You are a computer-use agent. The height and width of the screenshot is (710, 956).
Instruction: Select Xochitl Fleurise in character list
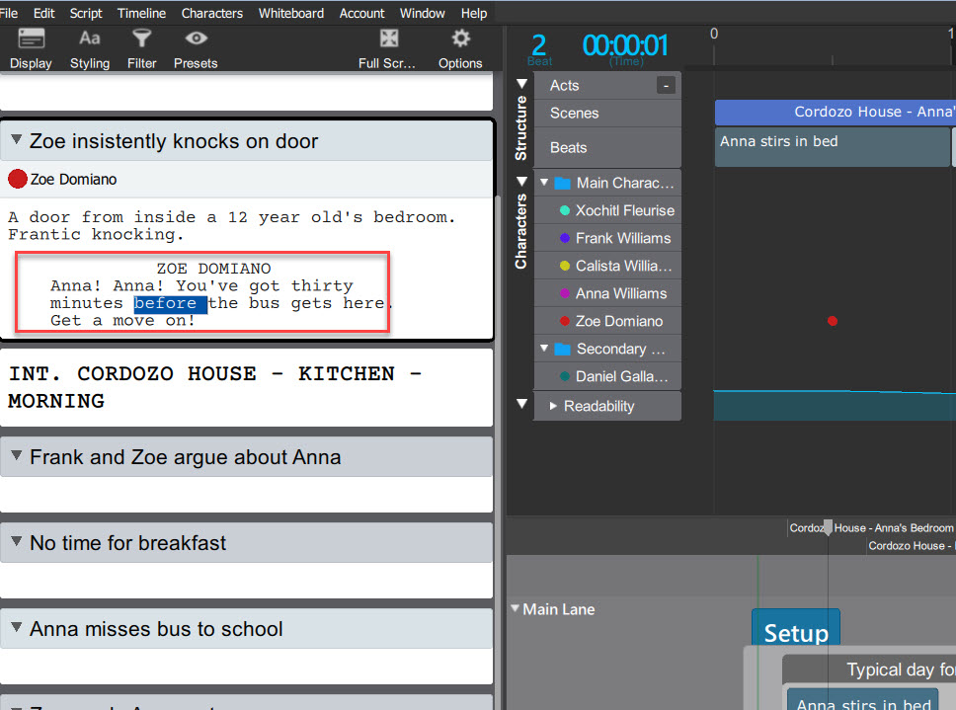point(607,210)
